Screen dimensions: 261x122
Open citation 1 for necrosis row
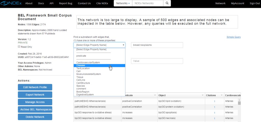pyautogui.click(x=214, y=118)
